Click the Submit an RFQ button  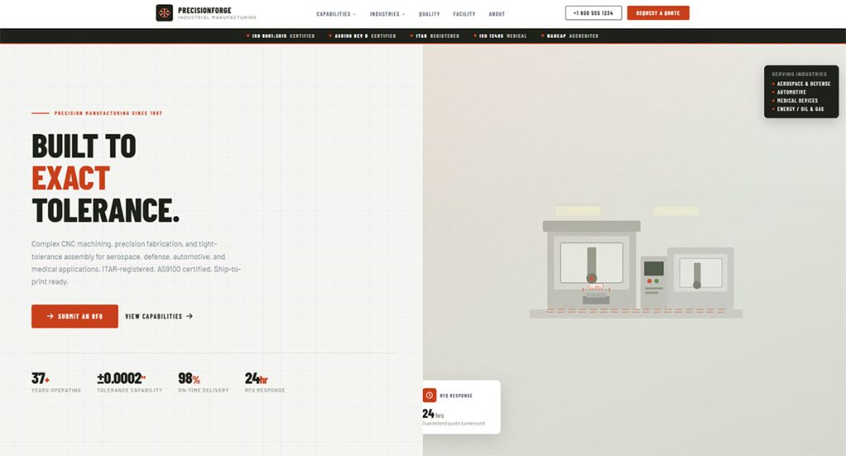coord(74,316)
